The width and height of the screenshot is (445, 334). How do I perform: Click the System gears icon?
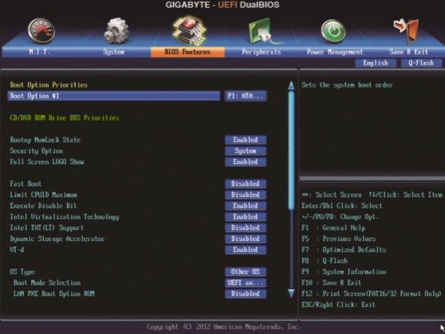coord(116,31)
